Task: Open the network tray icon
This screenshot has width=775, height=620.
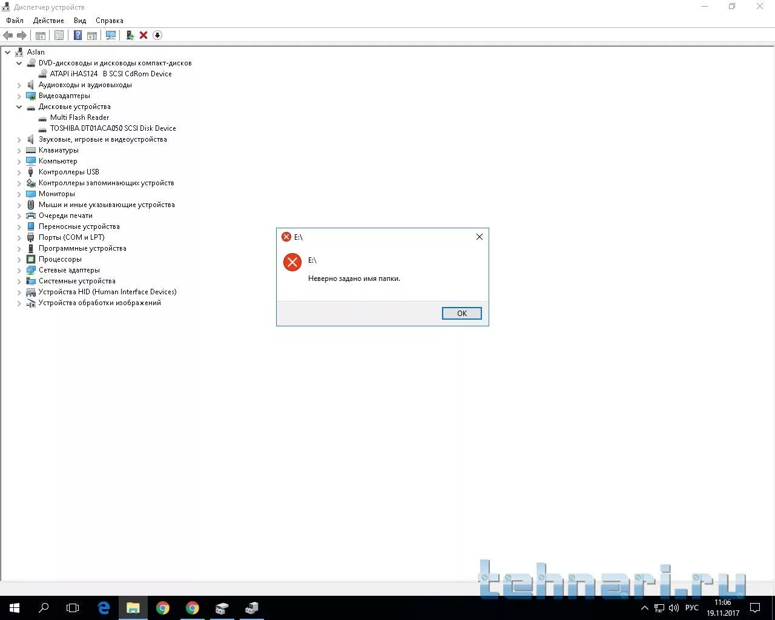Action: (x=659, y=608)
